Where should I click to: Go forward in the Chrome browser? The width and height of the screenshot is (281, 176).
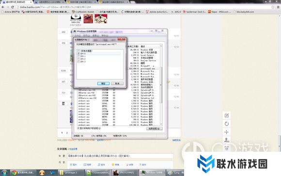[8, 7]
